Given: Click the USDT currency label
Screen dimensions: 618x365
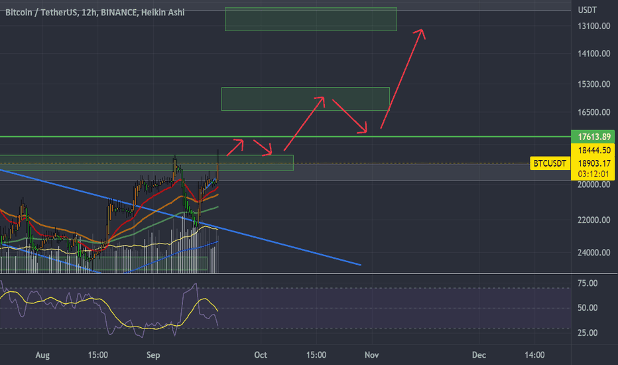Looking at the screenshot, I should coord(587,10).
